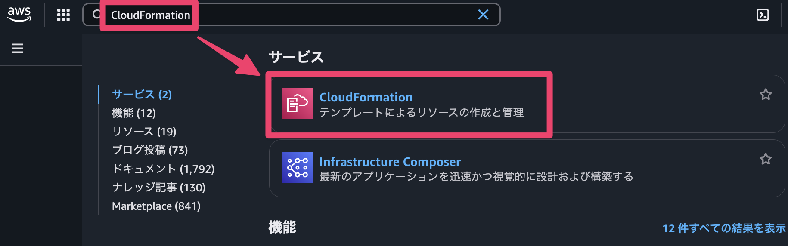The image size is (788, 246).
Task: Click 12 件すべての結果を表示 link
Action: pos(723,228)
